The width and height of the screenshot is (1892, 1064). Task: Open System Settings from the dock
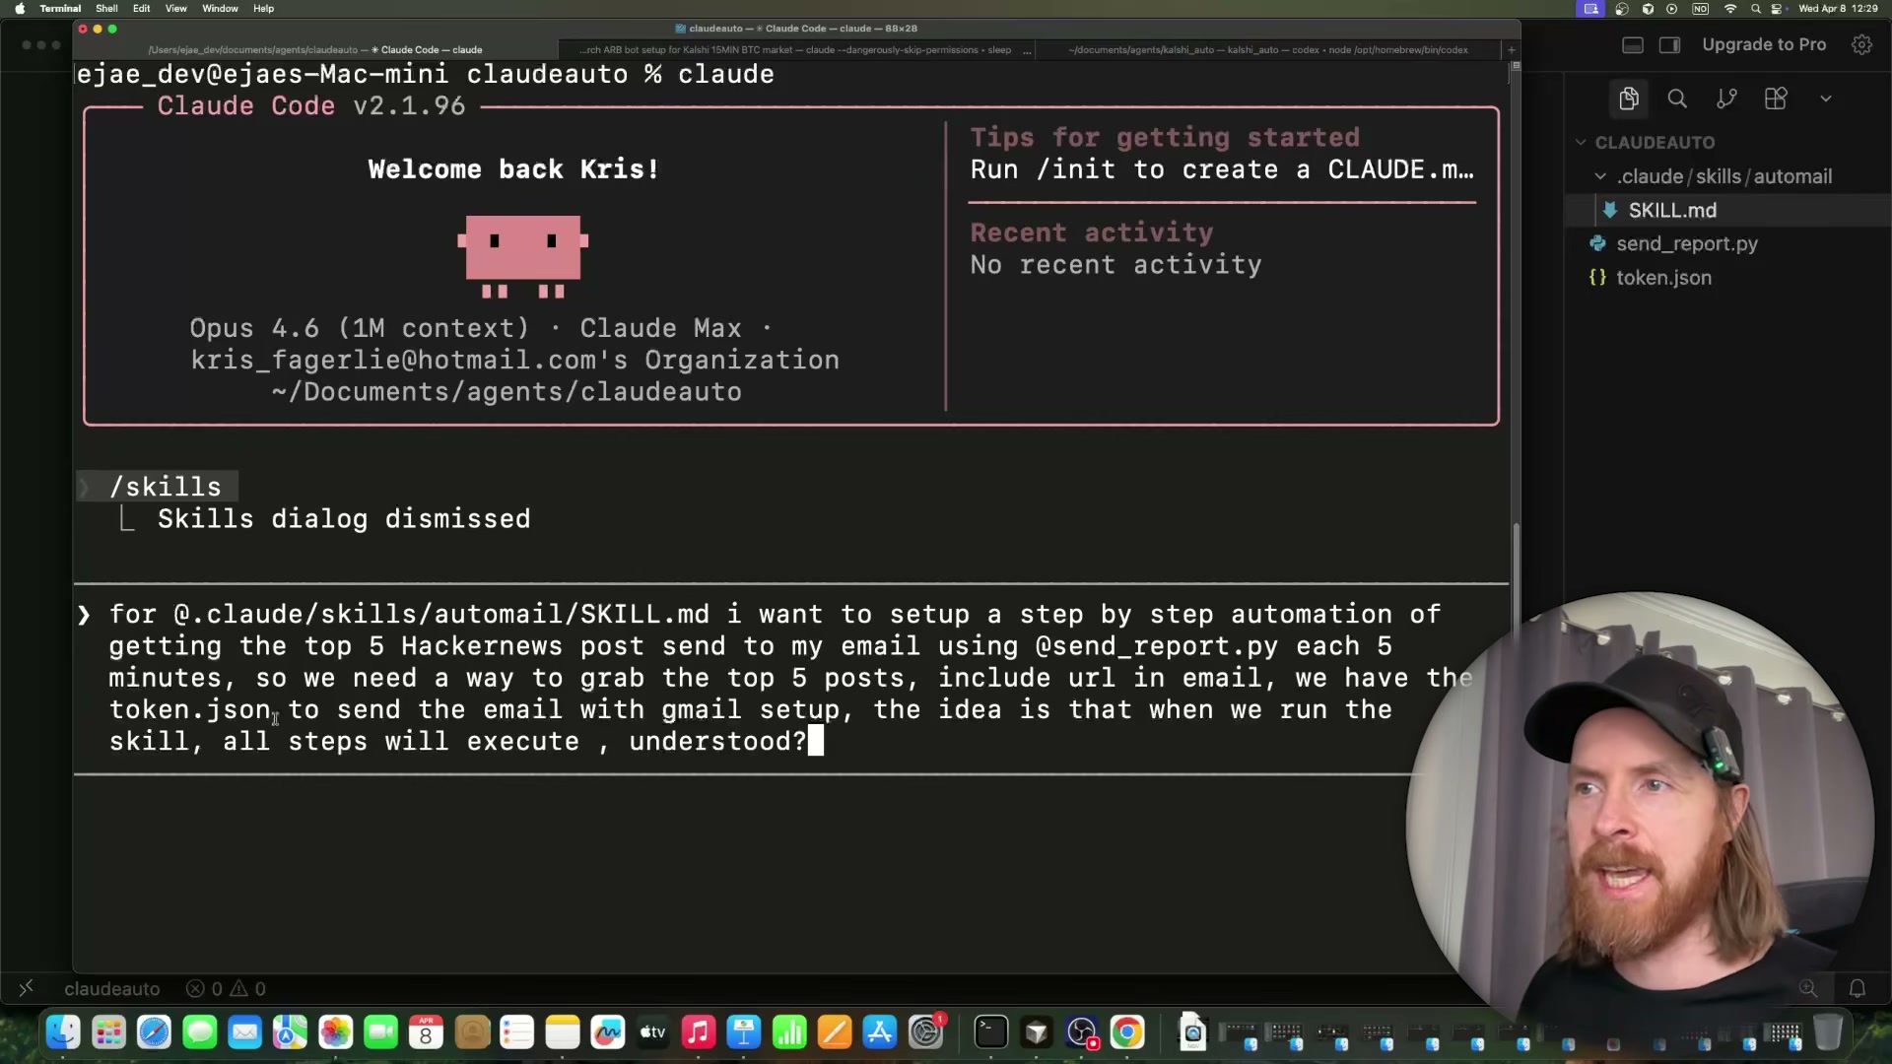pyautogui.click(x=926, y=1031)
